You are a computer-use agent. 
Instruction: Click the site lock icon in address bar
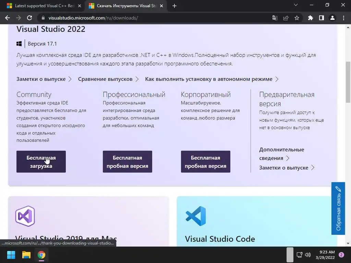pos(43,18)
